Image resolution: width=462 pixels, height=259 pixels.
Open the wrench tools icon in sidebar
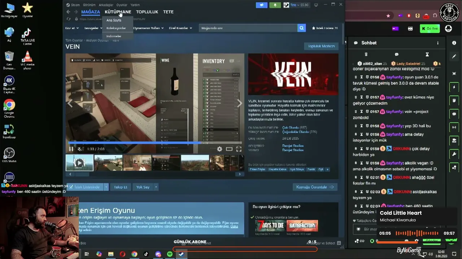click(454, 154)
